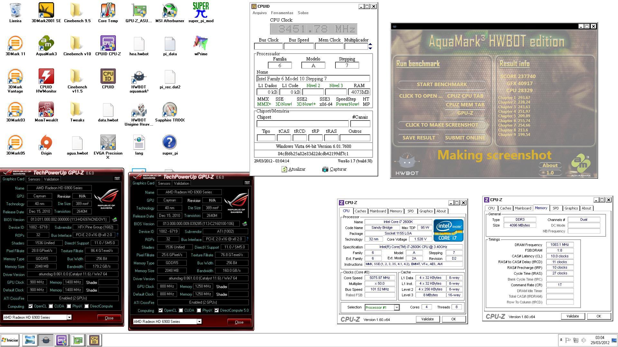Click Validate in left CPU-Z window
Viewport: 618px width, 347px height.
point(427,319)
